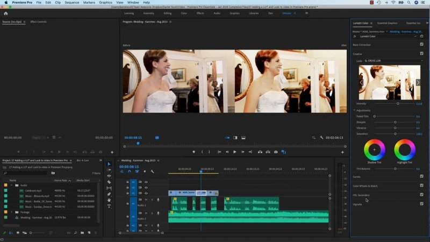
Task: Click Mark In bracket button
Action: tap(202, 152)
